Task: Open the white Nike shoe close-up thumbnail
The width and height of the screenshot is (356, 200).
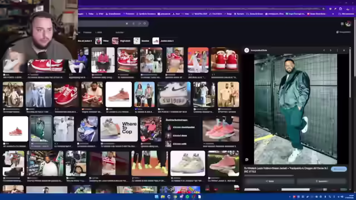Action: (x=174, y=94)
